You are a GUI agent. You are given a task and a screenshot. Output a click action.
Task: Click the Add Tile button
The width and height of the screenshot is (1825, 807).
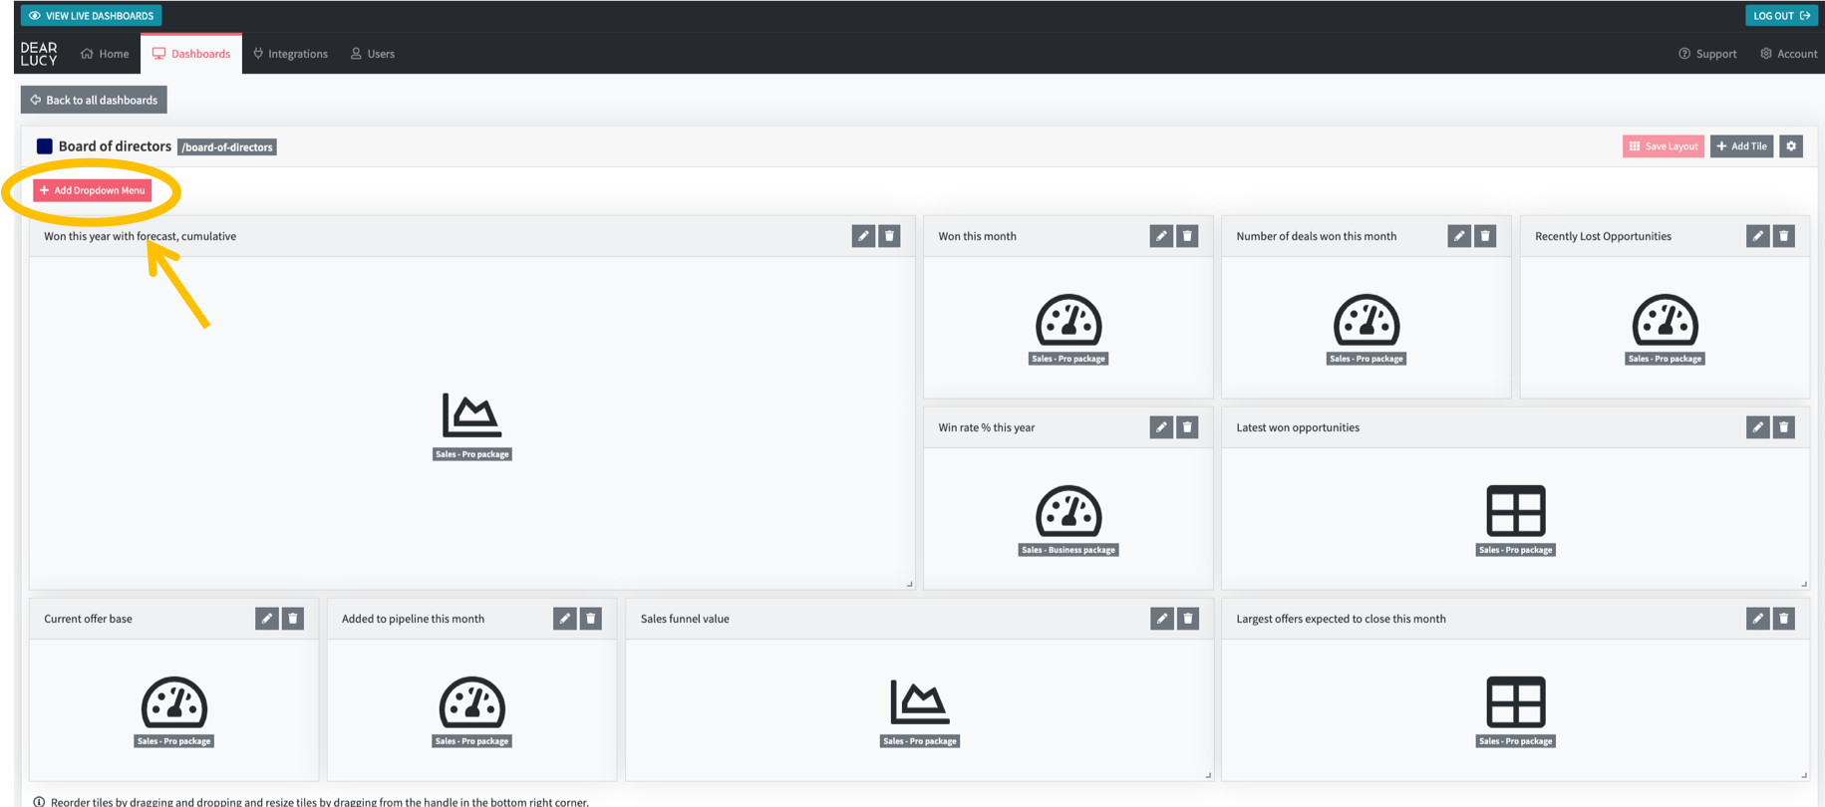1742,146
